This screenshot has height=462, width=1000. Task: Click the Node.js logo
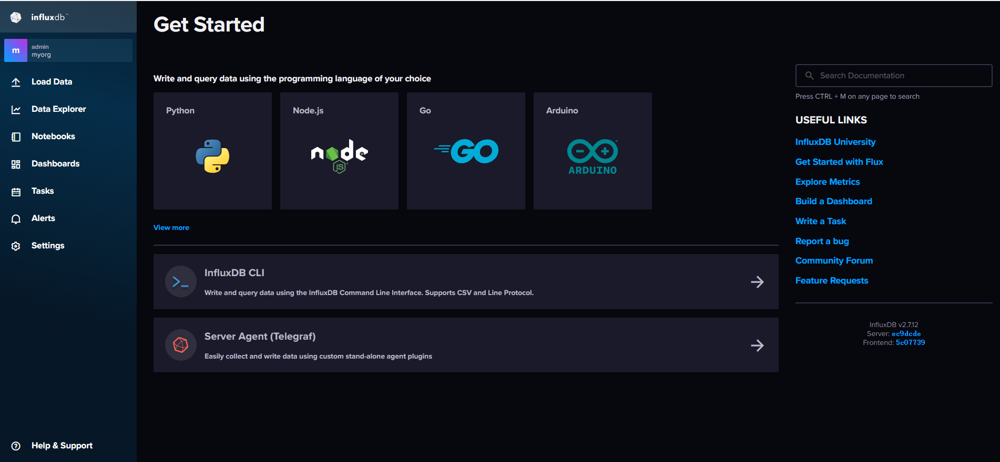pyautogui.click(x=340, y=156)
